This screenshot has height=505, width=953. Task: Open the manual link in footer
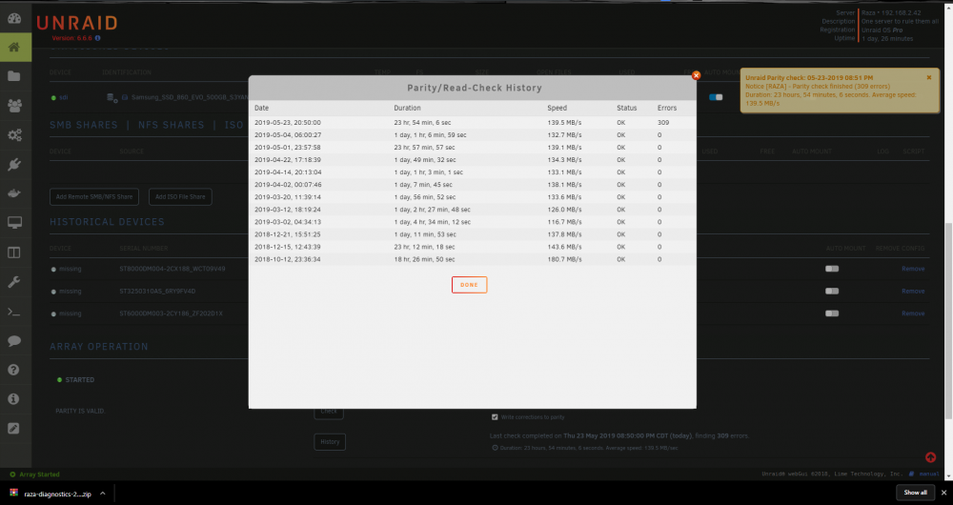[x=928, y=474]
